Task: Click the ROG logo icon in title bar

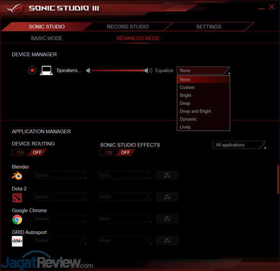Action: [x=15, y=8]
